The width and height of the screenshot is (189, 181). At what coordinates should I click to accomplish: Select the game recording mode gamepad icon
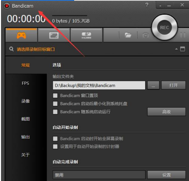coord(21,35)
